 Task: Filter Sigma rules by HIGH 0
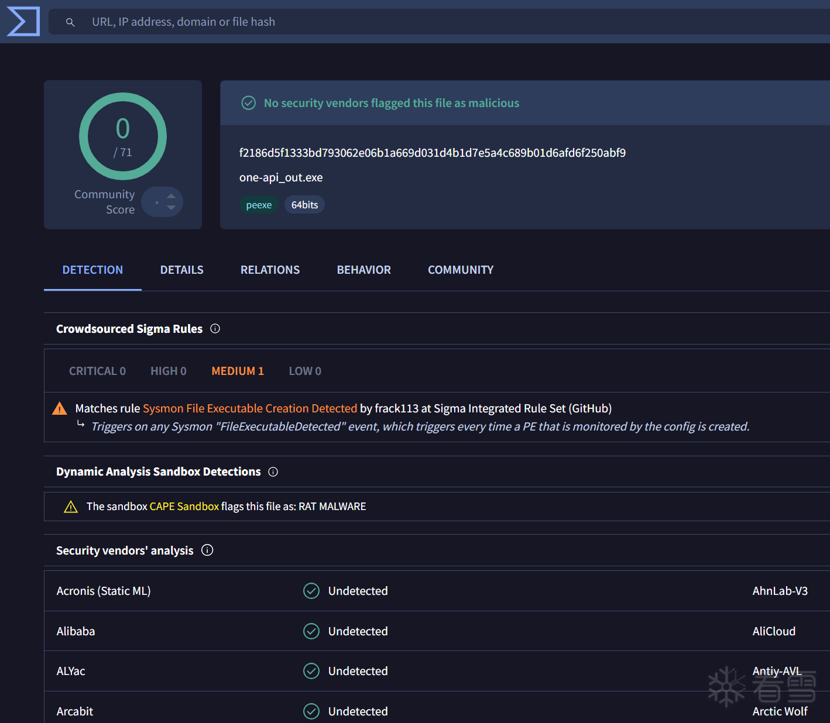point(169,371)
